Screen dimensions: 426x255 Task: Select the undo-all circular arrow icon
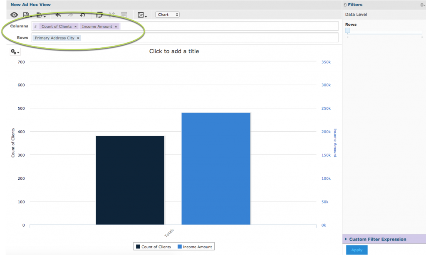click(82, 15)
